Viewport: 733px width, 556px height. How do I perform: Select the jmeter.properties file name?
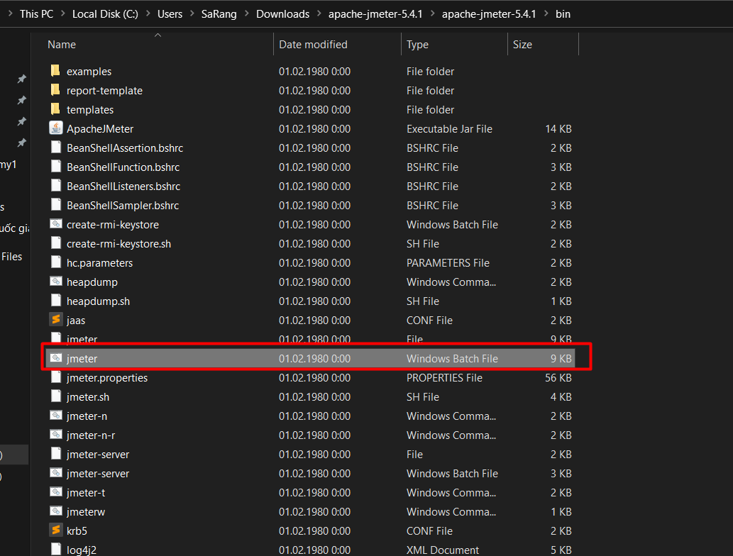point(107,378)
